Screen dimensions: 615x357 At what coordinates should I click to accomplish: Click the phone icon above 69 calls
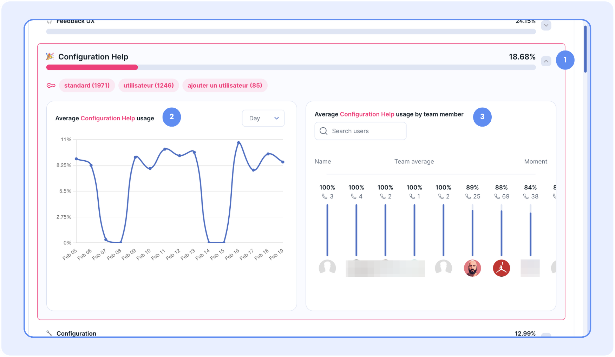pos(497,196)
